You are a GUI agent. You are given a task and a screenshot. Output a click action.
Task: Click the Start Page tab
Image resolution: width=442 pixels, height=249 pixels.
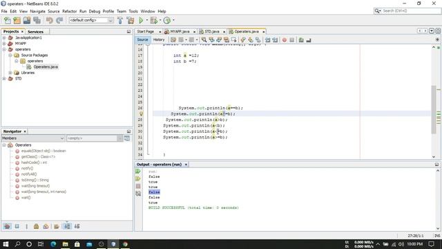146,32
